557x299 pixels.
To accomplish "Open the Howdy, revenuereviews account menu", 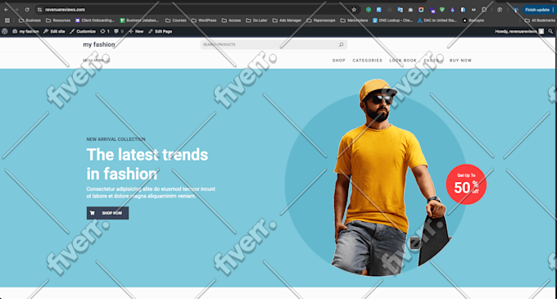I will click(519, 31).
